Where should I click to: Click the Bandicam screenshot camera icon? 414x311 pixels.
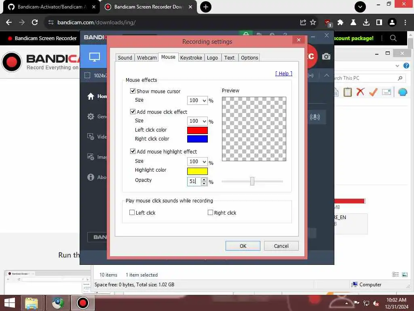[x=326, y=56]
